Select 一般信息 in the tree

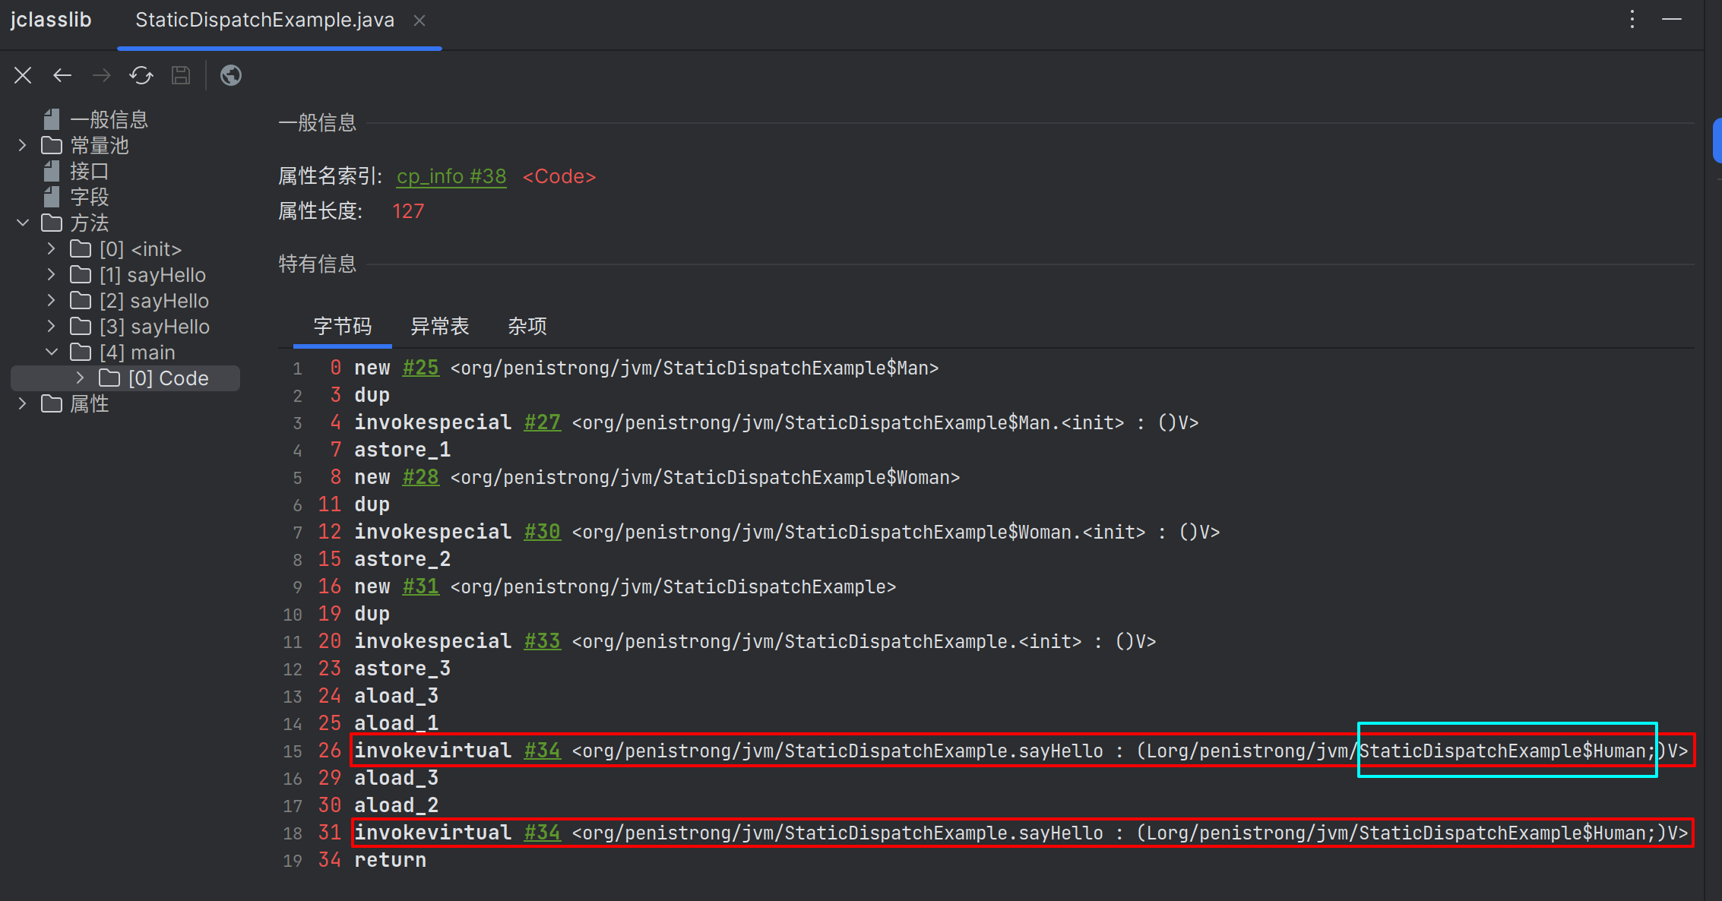click(x=109, y=119)
